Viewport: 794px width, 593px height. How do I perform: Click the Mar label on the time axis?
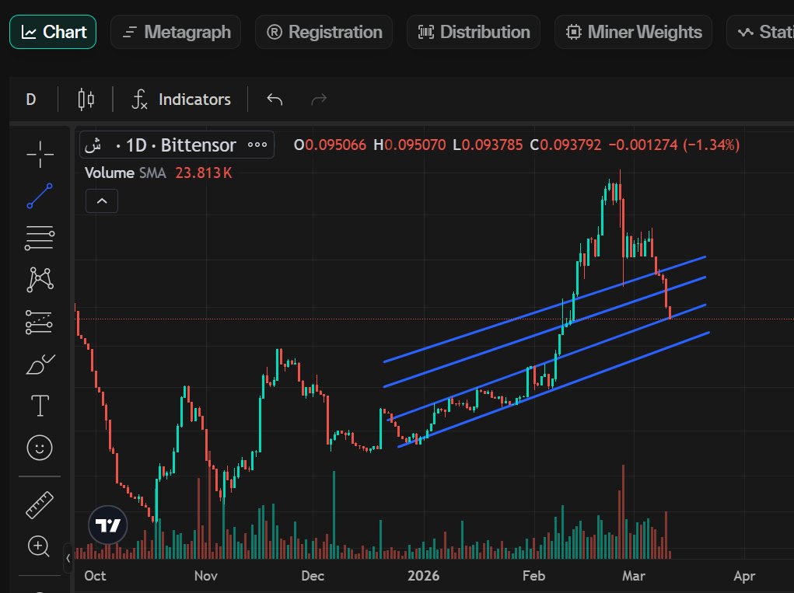633,576
